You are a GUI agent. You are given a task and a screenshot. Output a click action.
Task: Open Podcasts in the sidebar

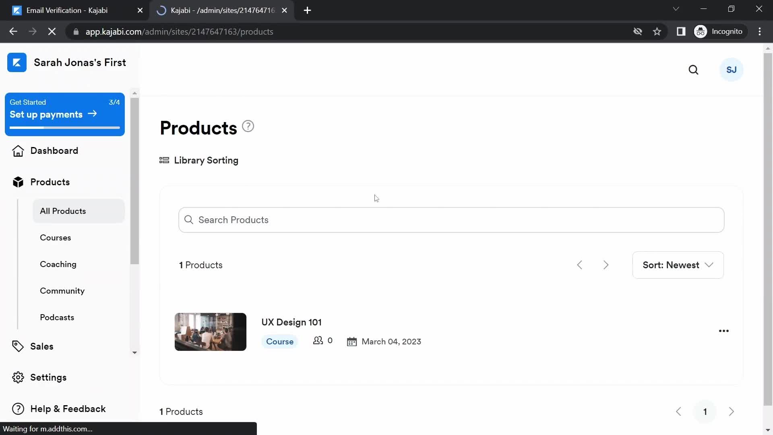(x=57, y=317)
